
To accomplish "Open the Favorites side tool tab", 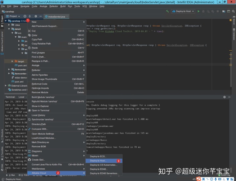I will point(2,153).
